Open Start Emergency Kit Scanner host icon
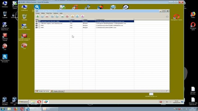This screenshot has width=198, height=111. pyautogui.click(x=5, y=58)
